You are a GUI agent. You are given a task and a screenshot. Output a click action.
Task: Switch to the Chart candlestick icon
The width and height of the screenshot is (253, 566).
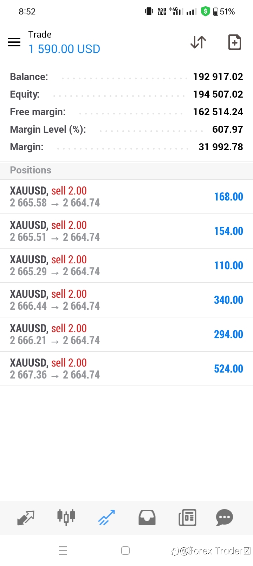point(66,517)
